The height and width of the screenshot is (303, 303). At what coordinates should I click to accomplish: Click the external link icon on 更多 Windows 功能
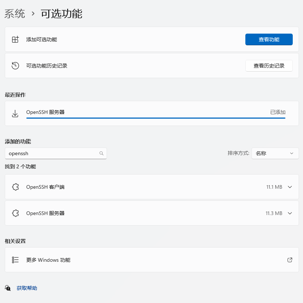point(289,260)
